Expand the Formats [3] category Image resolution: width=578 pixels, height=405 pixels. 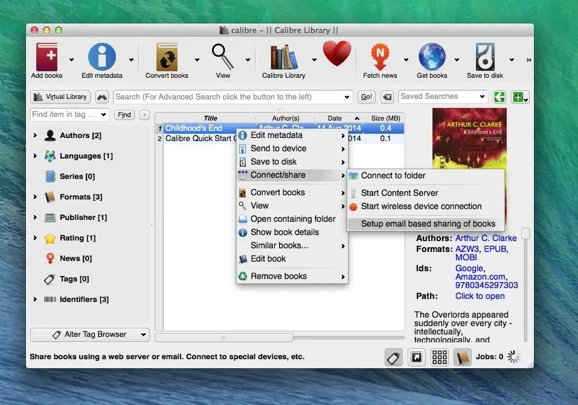pos(35,197)
